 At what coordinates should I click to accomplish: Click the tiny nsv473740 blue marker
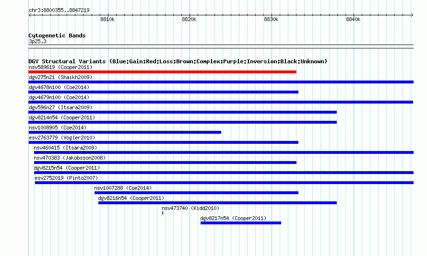tap(163, 213)
